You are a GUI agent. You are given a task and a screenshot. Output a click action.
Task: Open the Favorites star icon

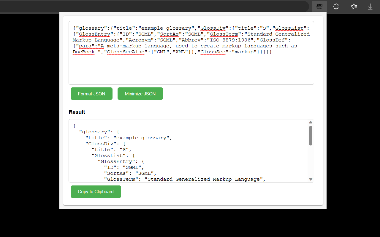[x=354, y=7]
